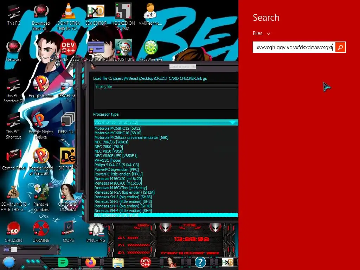Click the search magnifier button

point(340,47)
